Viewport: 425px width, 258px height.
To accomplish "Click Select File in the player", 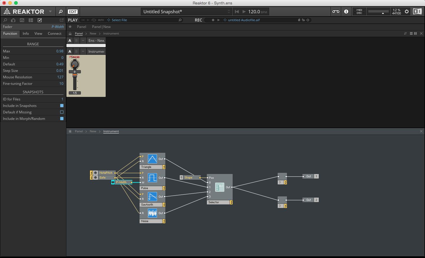I will (119, 20).
